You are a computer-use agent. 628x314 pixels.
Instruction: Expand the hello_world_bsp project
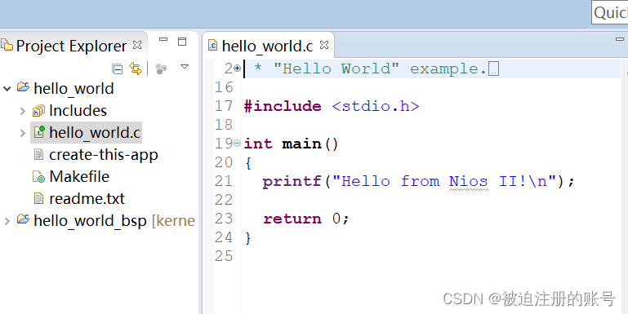[7, 221]
